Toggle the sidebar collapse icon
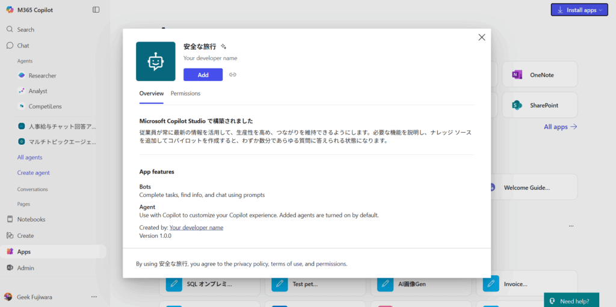Viewport: 616px width, 307px height. (x=96, y=10)
